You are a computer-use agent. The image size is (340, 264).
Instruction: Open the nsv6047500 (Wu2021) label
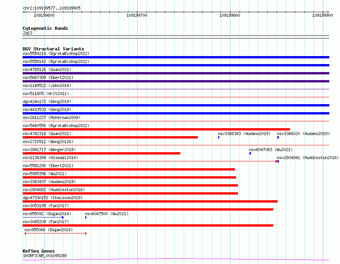click(x=107, y=214)
